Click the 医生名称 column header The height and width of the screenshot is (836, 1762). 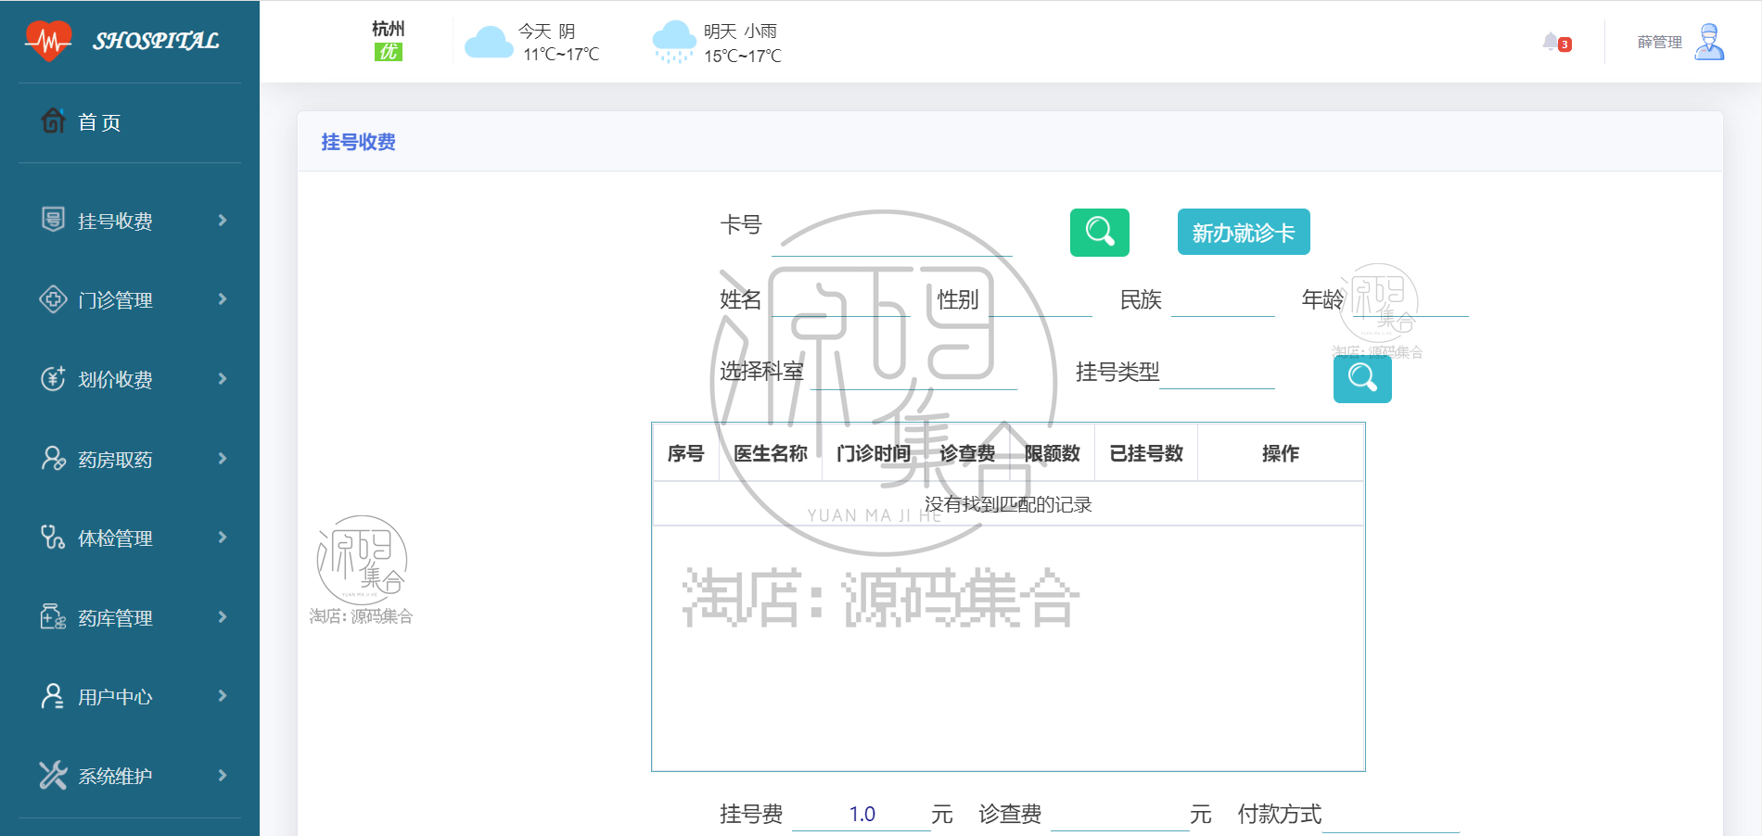[771, 453]
